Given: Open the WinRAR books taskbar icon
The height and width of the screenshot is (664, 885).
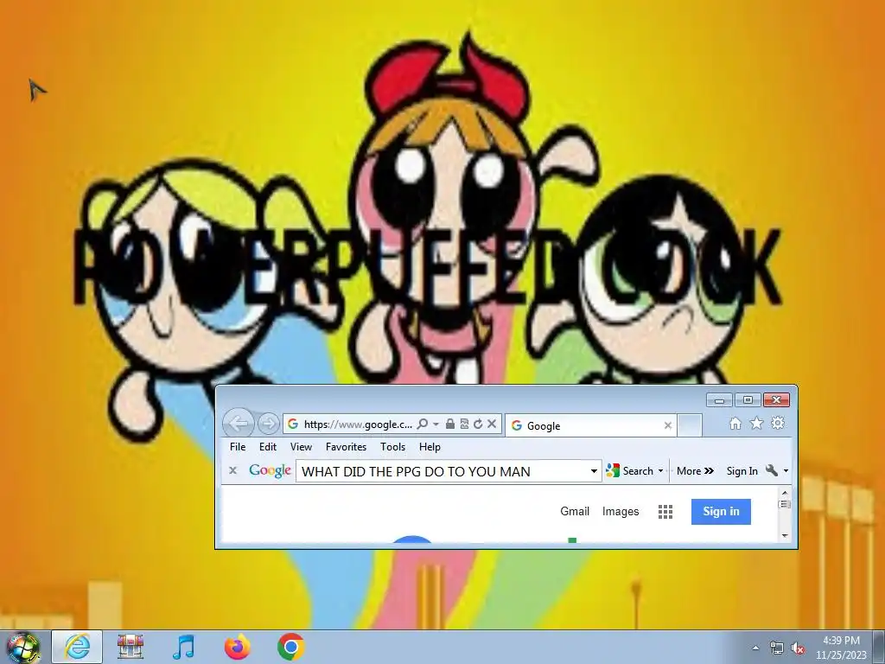Looking at the screenshot, I should pyautogui.click(x=131, y=647).
